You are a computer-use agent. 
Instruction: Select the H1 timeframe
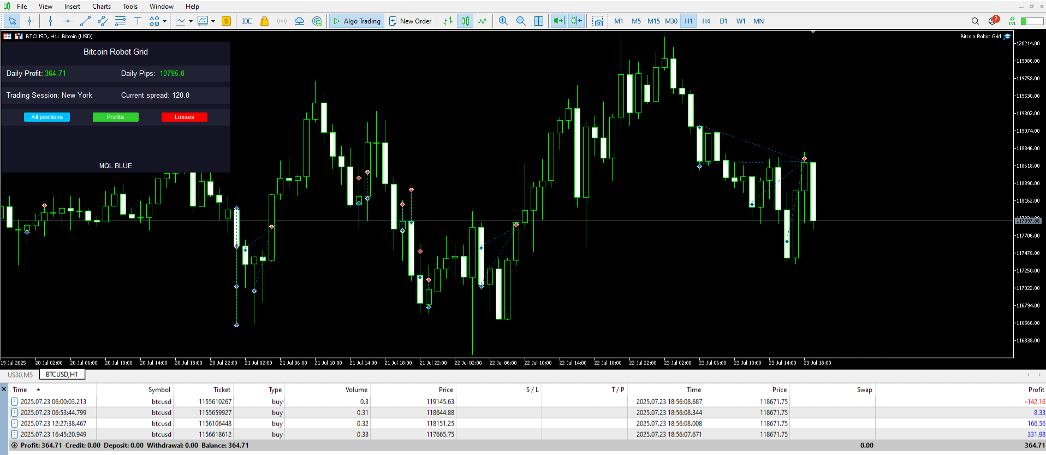(688, 21)
